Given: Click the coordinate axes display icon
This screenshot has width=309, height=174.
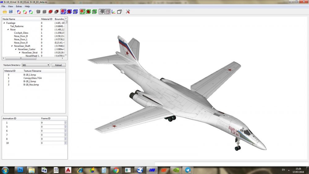Looking at the screenshot, I should [x=113, y=12].
